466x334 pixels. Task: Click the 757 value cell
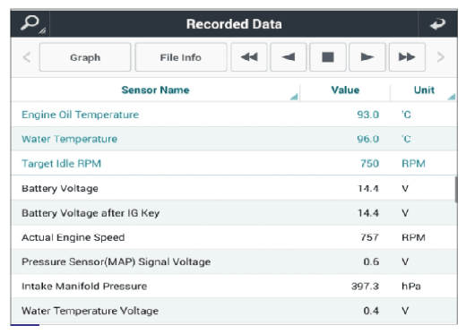[369, 237]
